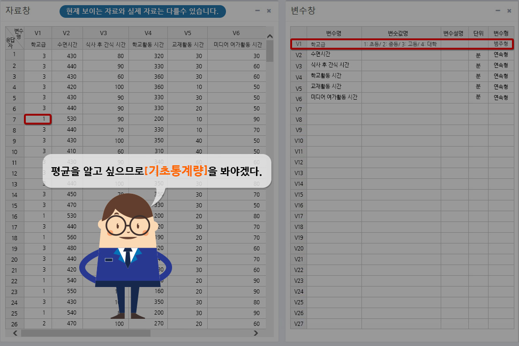
Task: Select column header V5 in data table
Action: tap(188, 33)
